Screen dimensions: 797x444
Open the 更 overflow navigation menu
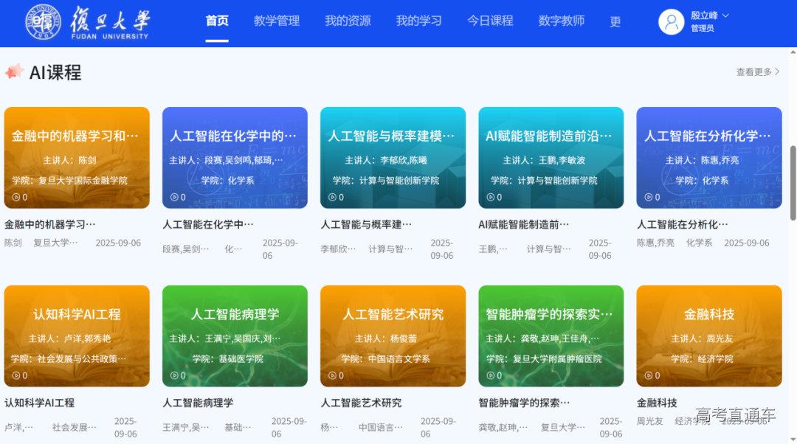click(615, 22)
